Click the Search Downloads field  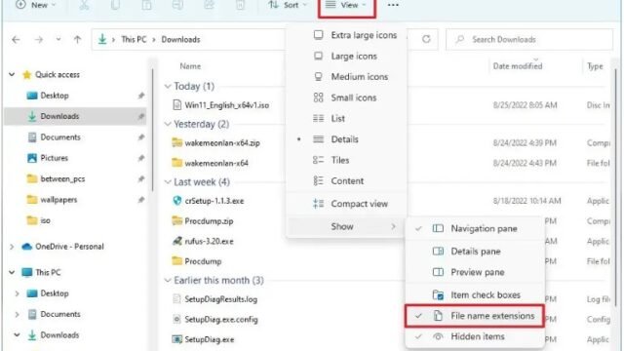[x=529, y=39]
